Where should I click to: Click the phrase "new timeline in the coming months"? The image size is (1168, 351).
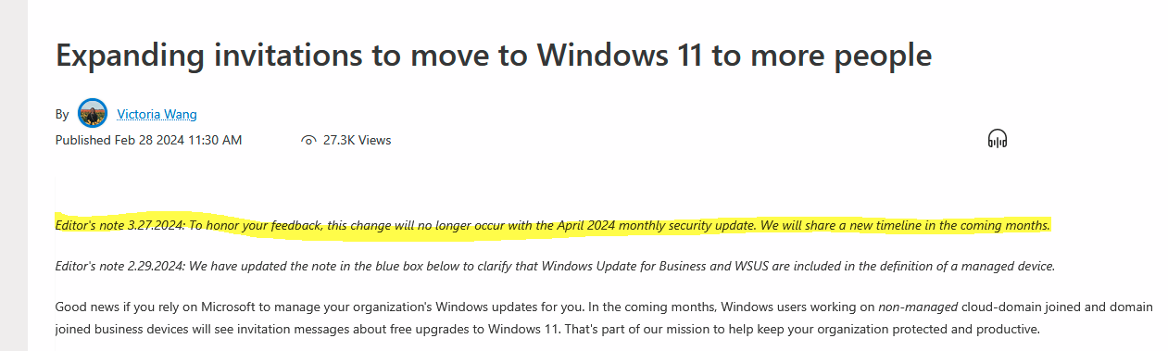[947, 225]
